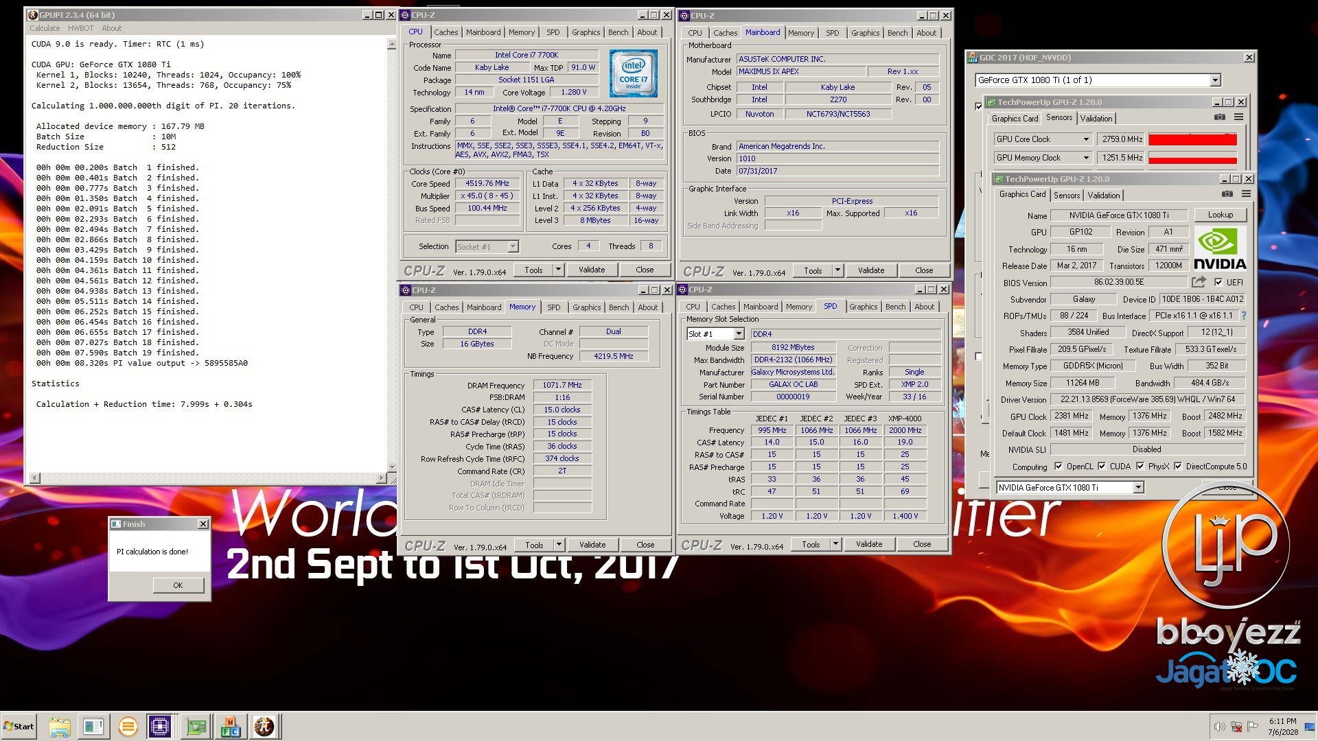Open the GPU Memory Clock sensor dropdown
Viewport: 1318px width, 741px height.
pos(1086,158)
